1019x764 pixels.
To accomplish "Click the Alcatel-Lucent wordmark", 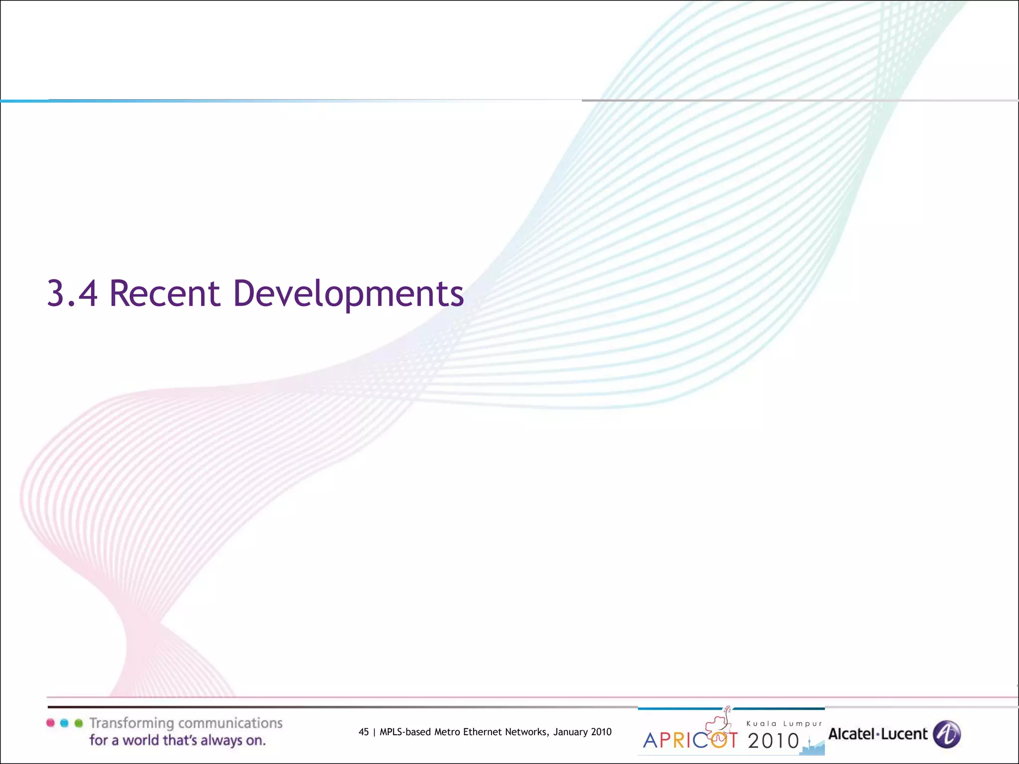I will (x=878, y=734).
